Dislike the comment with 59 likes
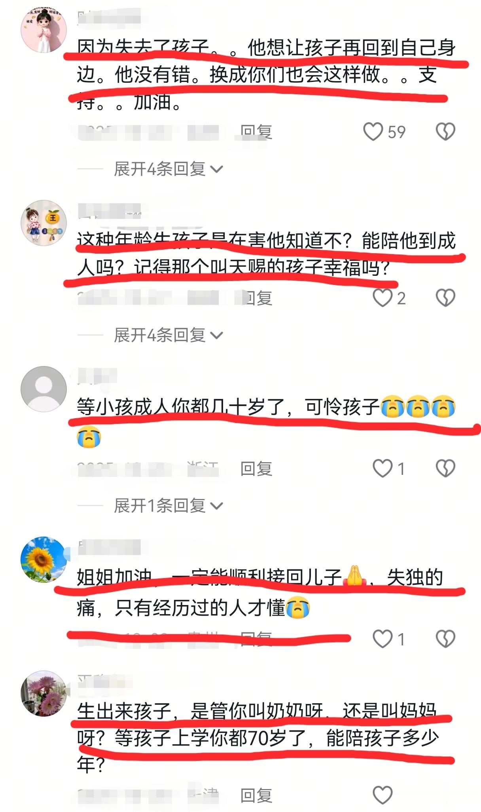Viewport: 481px width, 812px height. (x=445, y=132)
